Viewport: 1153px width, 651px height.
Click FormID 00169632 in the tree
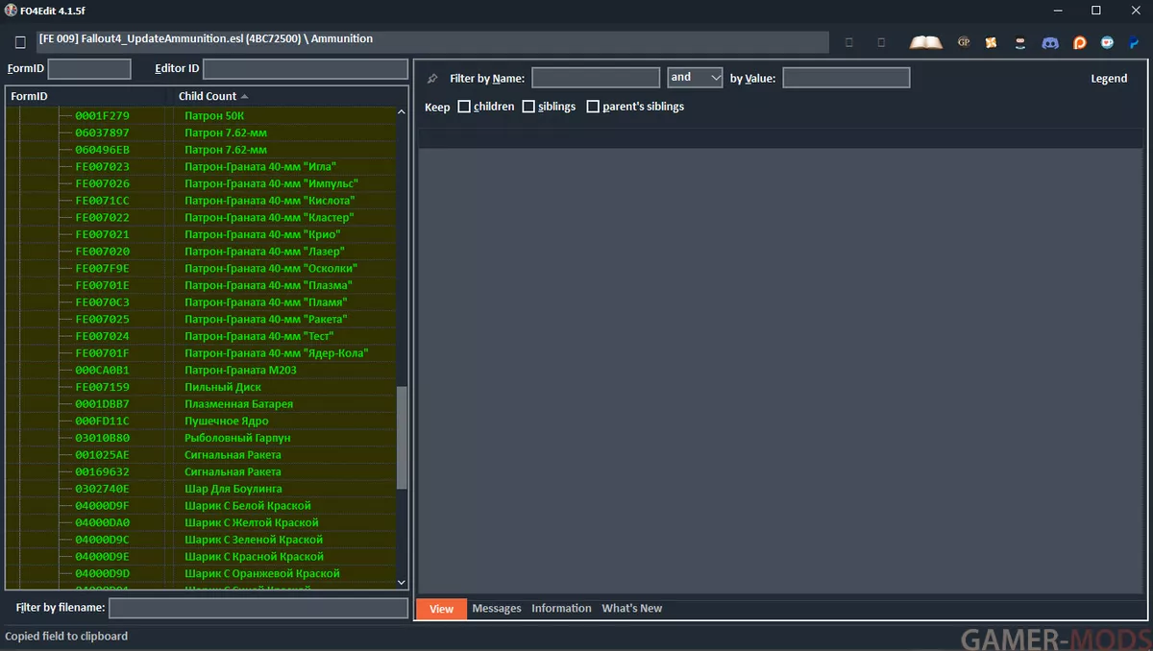(x=102, y=472)
